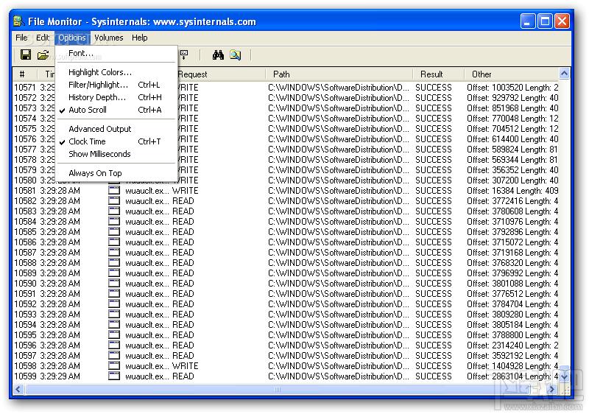589x414 pixels.
Task: Click 3:29:29 AM time in row 10599
Action: tap(60, 376)
